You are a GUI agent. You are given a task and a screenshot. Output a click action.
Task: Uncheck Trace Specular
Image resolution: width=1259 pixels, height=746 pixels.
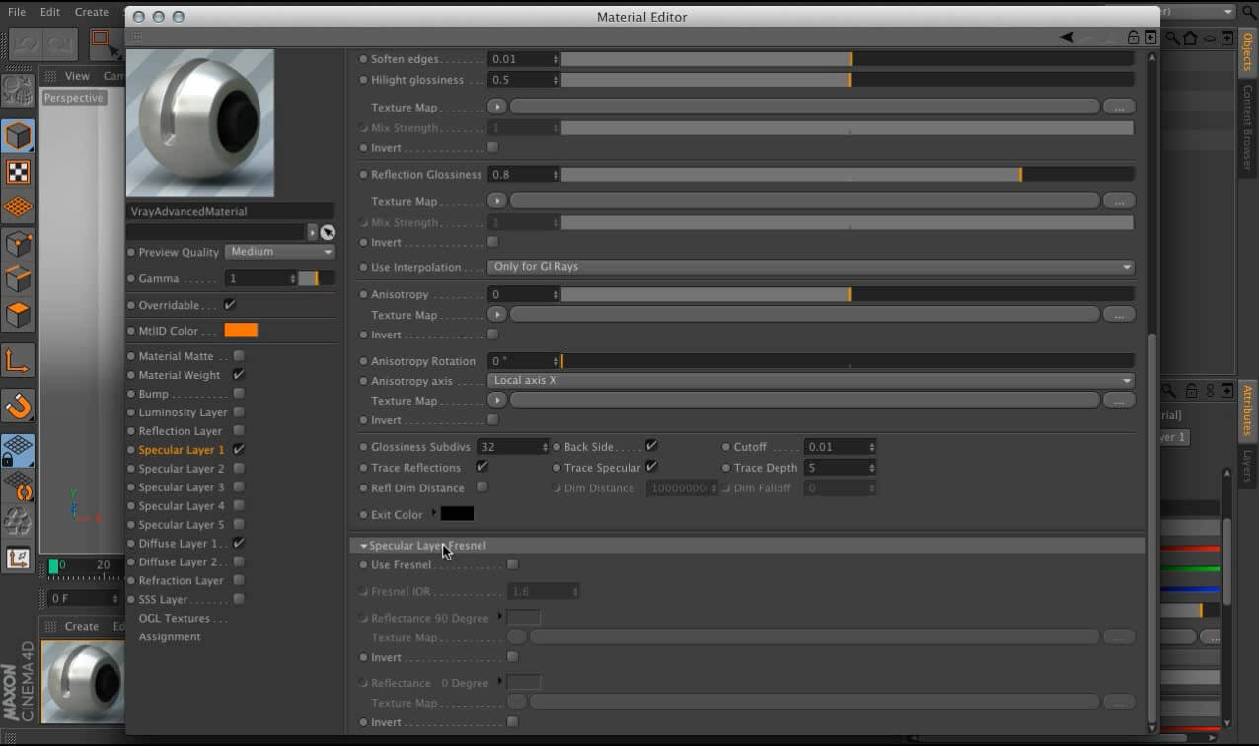point(650,467)
